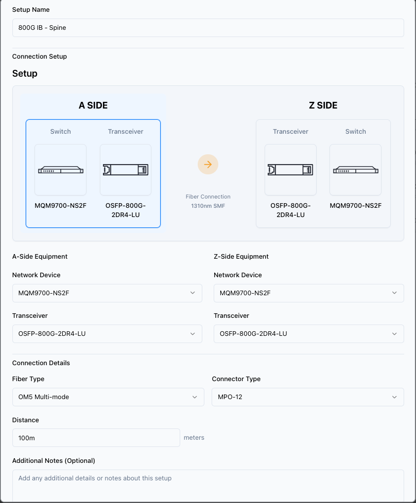416x503 pixels.
Task: Click the Z-side OSFP-800G-2DR4-LU transceiver icon
Action: (x=290, y=170)
